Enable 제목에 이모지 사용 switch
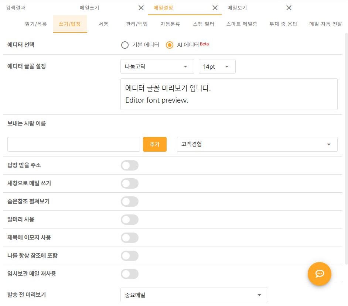348x306 pixels. [x=130, y=238]
